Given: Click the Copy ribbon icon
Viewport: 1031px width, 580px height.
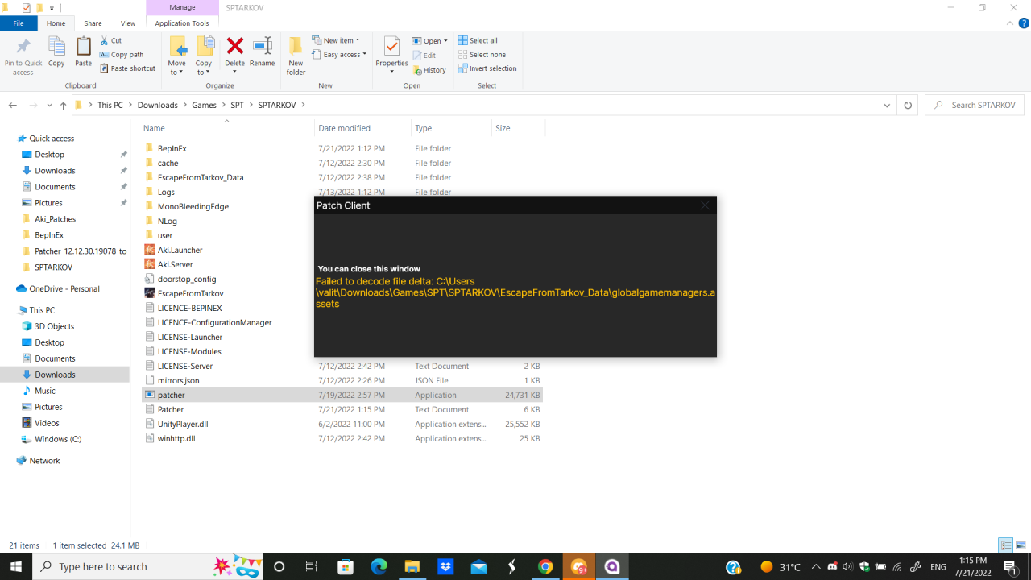Looking at the screenshot, I should 56,46.
